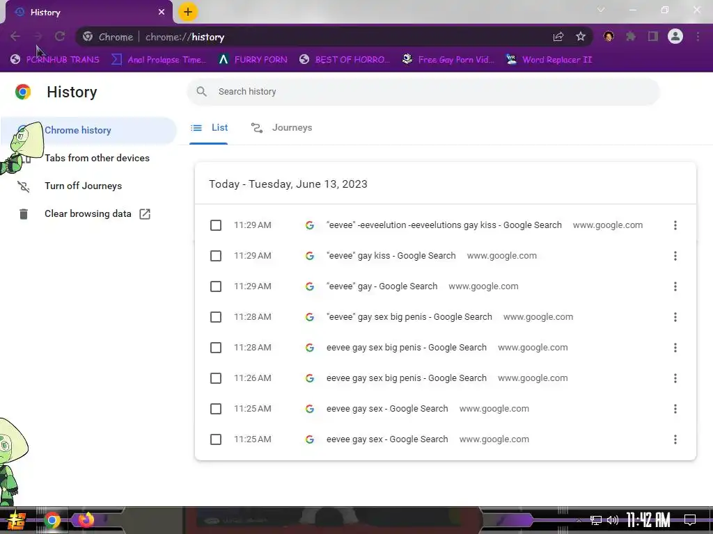This screenshot has height=534, width=713.
Task: Click the magnifier icon in search history
Action: tap(201, 92)
